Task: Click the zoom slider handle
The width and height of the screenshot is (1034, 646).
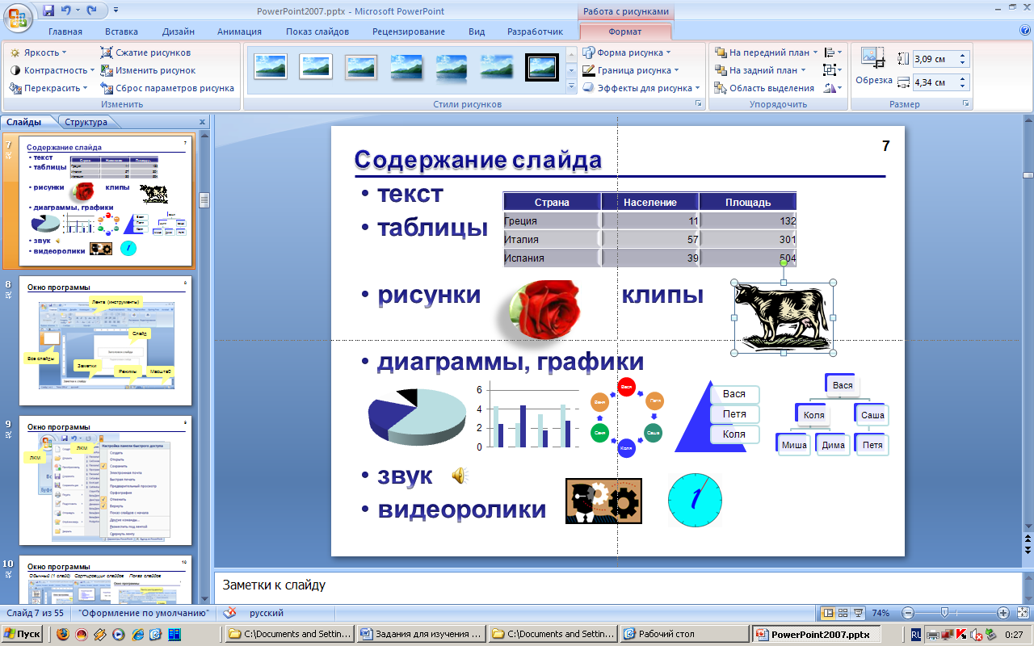Action: (944, 613)
